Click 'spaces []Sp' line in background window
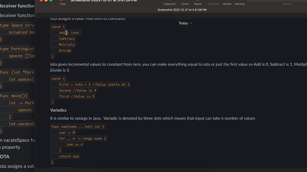Image resolution: width=307 pixels, height=172 pixels. (22, 56)
